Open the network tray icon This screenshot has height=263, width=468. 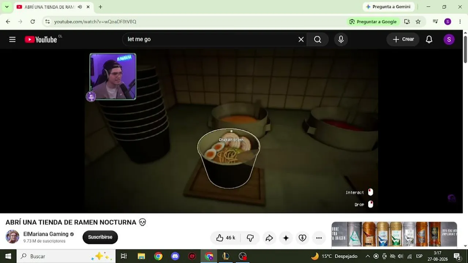click(409, 256)
